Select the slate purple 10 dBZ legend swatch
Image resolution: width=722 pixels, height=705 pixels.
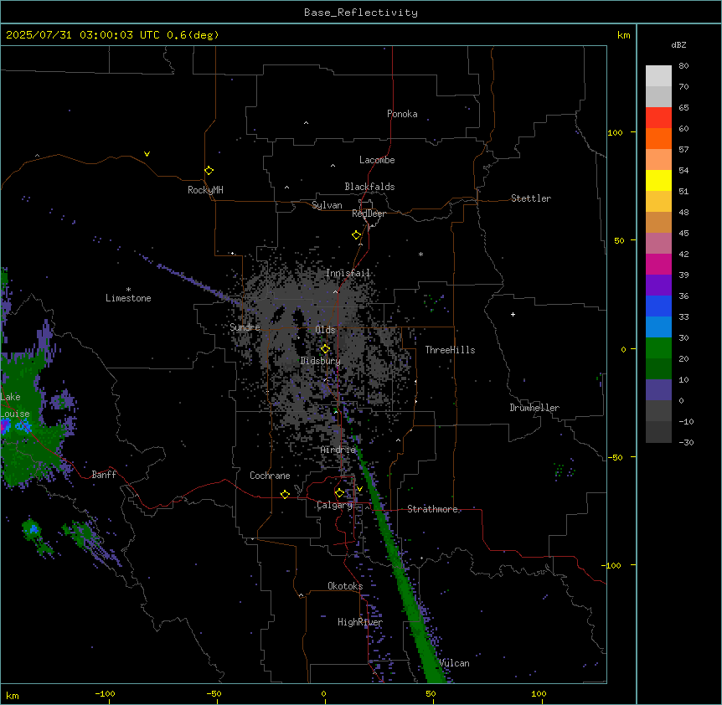coord(658,390)
